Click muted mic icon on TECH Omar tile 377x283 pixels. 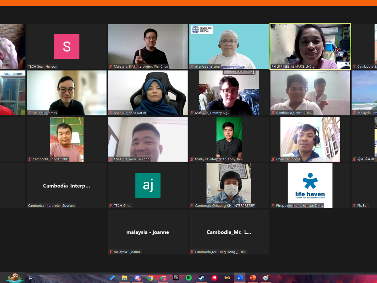click(x=111, y=206)
